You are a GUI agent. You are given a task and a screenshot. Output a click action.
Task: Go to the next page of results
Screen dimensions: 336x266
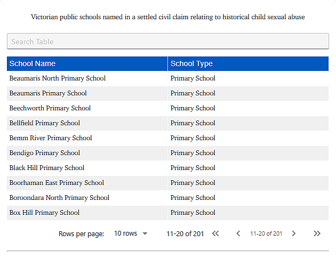293,233
